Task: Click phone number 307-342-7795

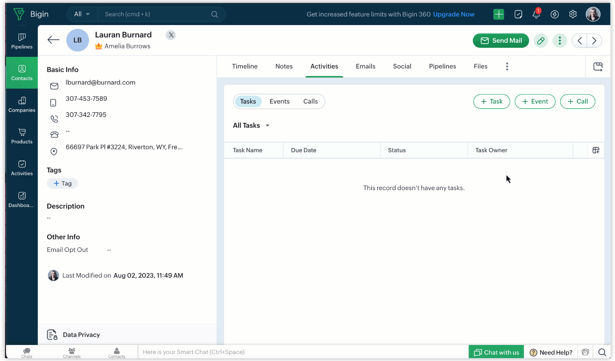Action: pos(86,115)
